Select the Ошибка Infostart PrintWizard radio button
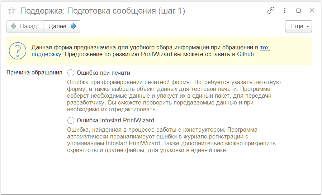The width and height of the screenshot is (322, 195). (x=71, y=120)
